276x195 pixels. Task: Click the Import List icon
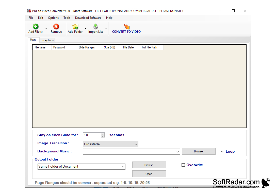[95, 27]
